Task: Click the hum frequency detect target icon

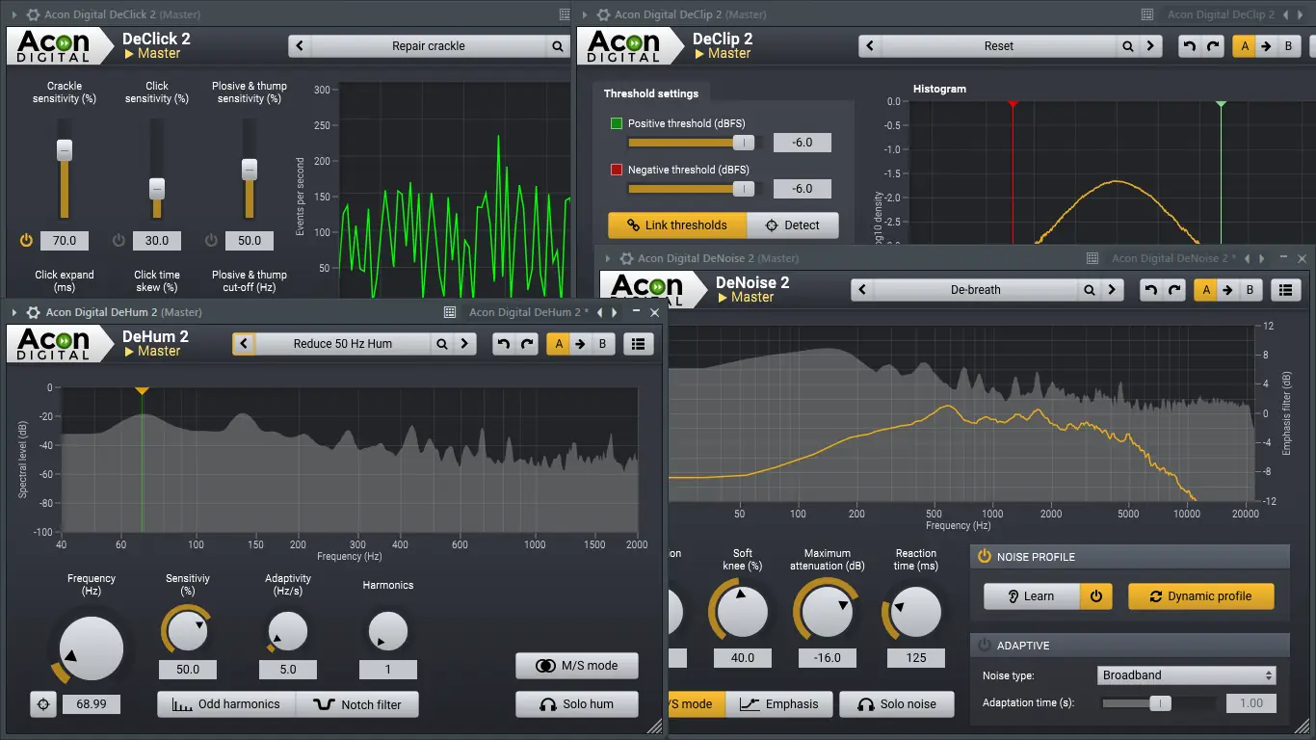Action: click(43, 704)
